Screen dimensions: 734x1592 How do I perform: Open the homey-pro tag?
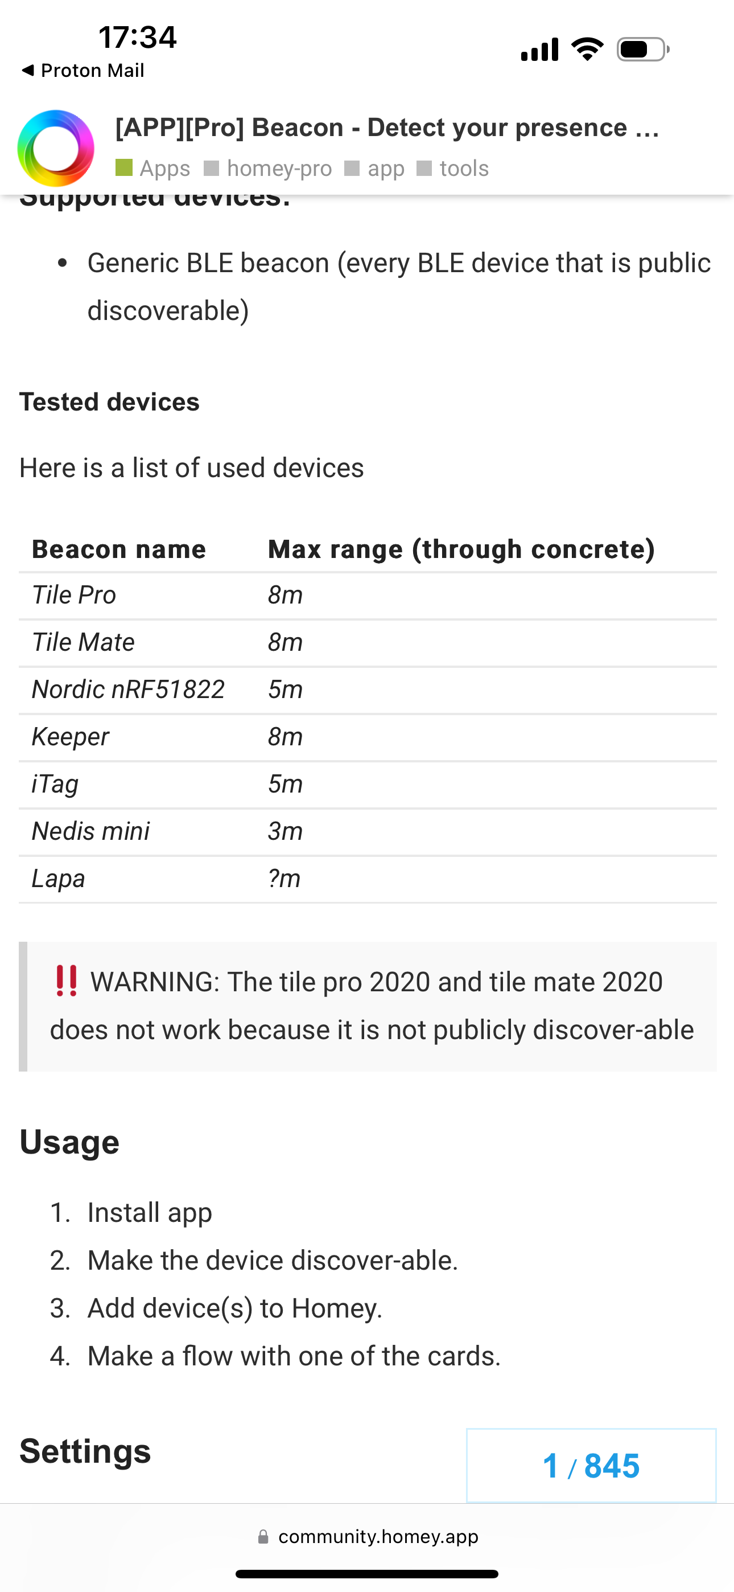point(279,168)
